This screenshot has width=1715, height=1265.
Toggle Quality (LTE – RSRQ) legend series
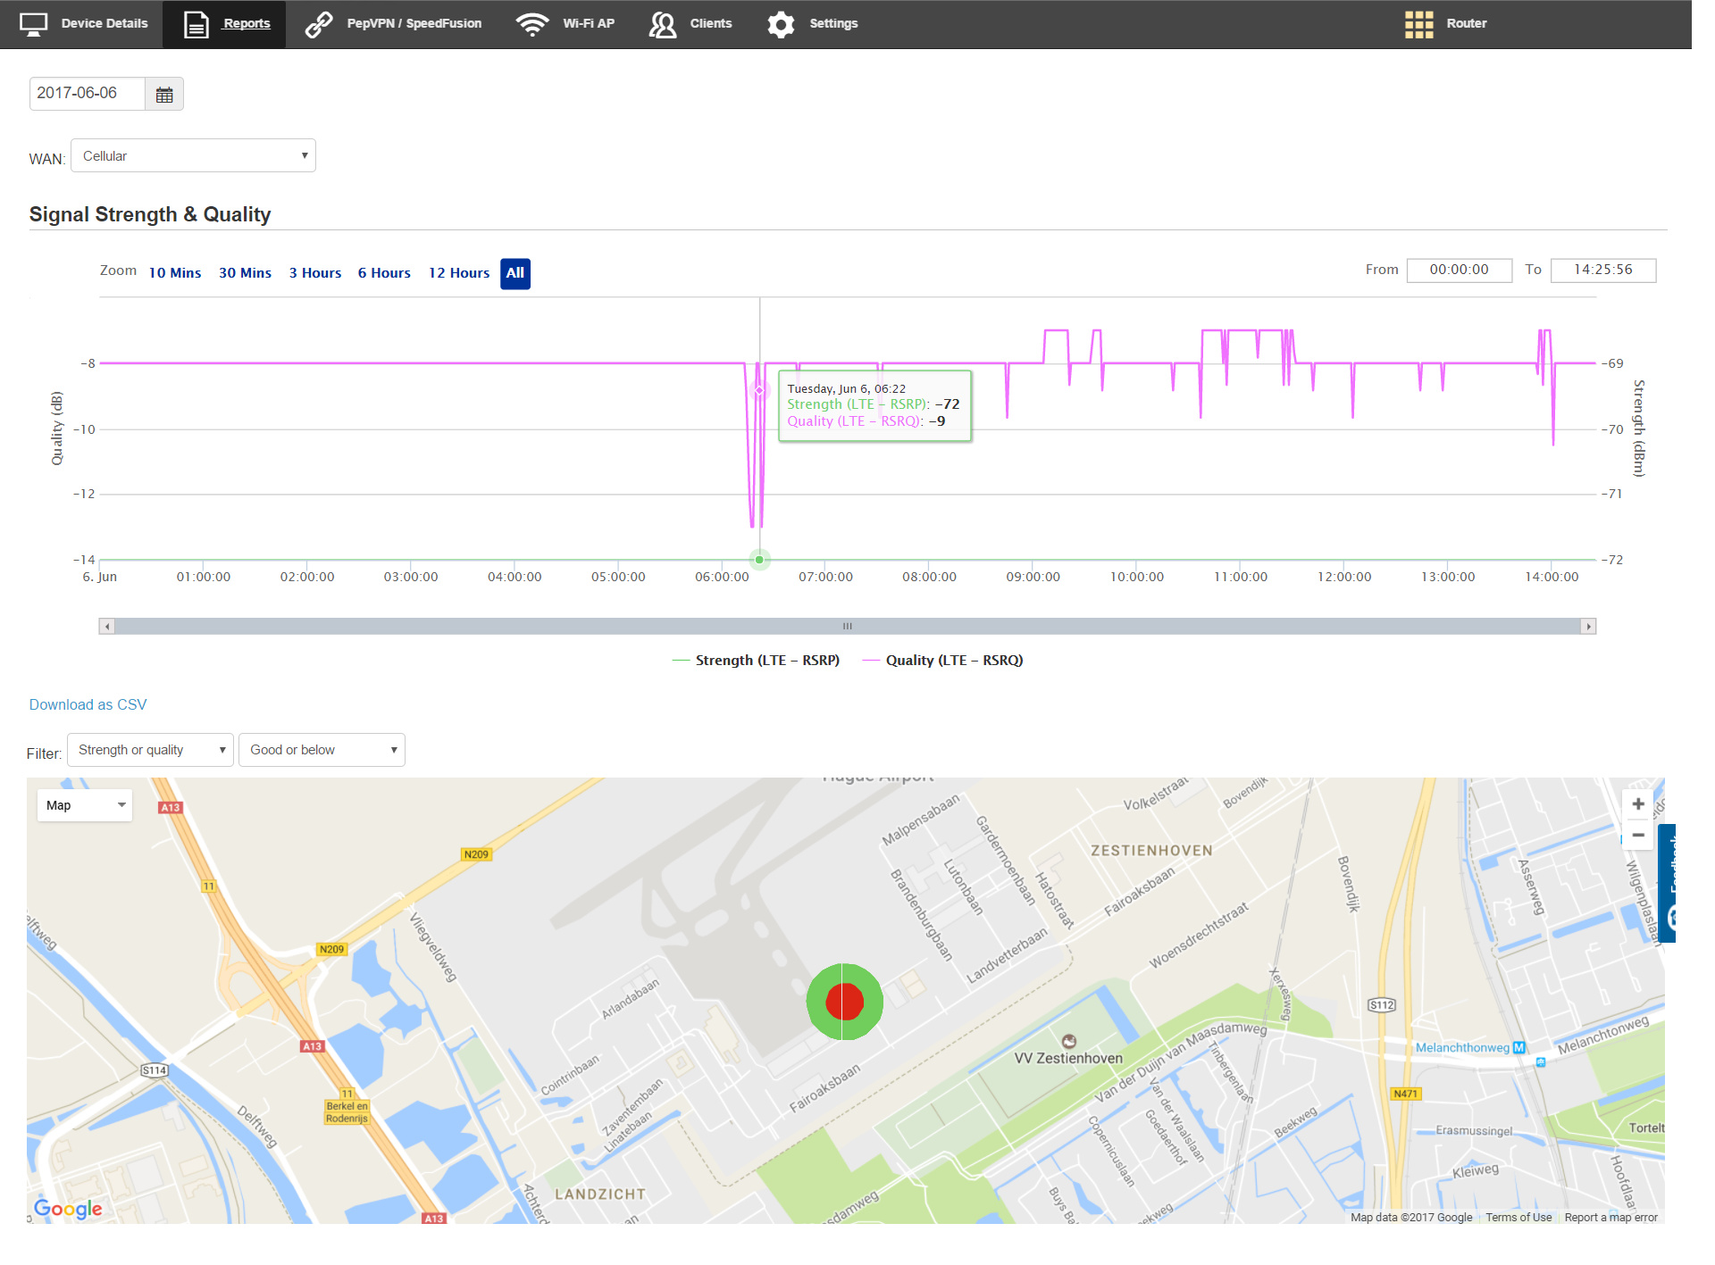(942, 661)
